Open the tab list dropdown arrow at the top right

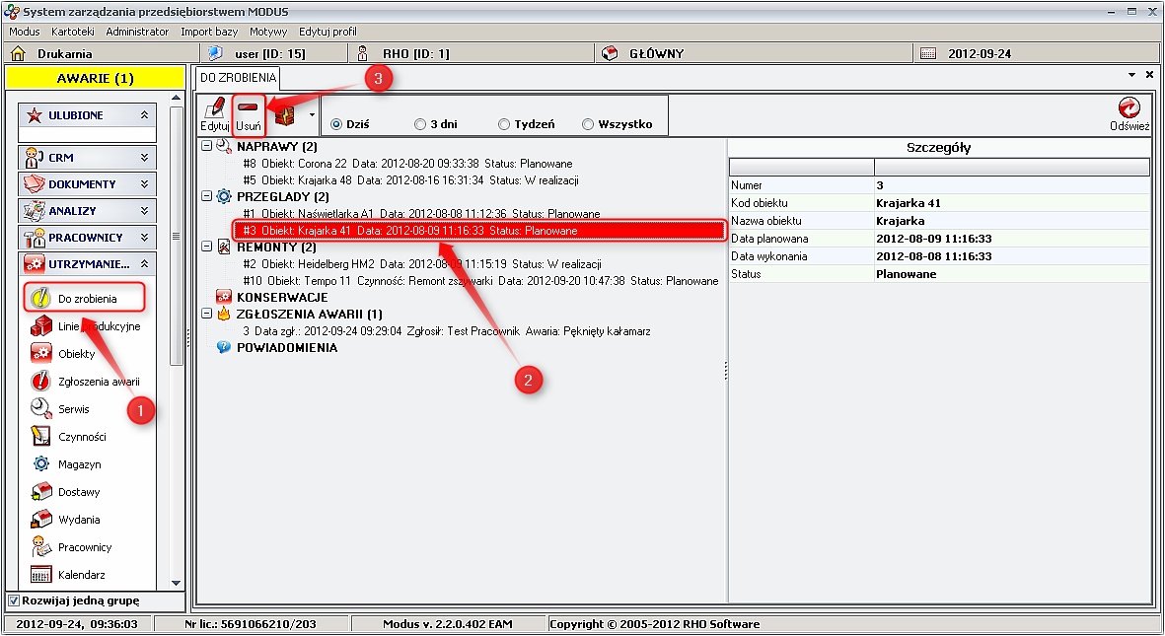(1131, 75)
